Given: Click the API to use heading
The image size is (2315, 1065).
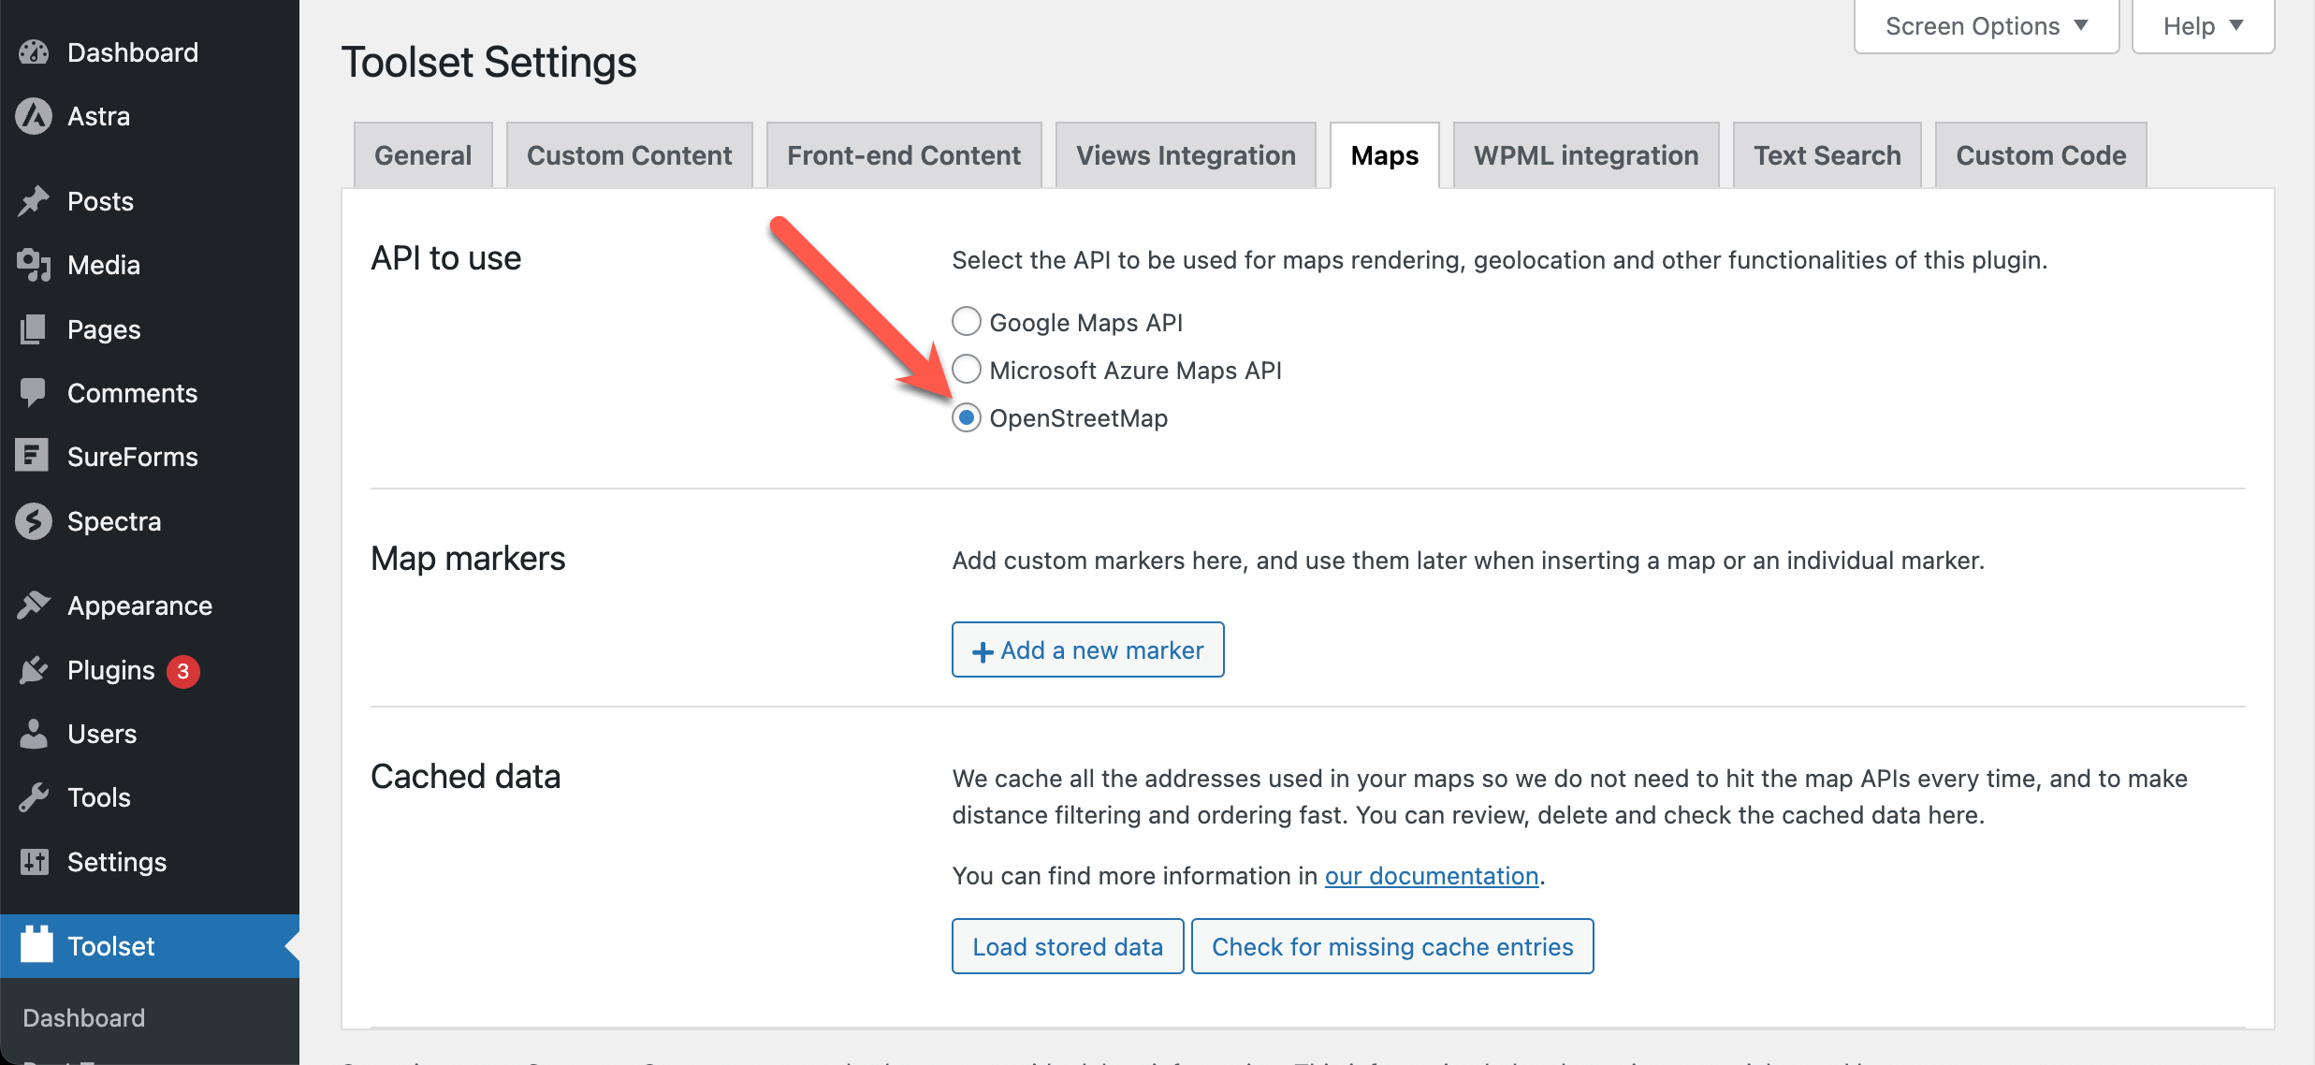Looking at the screenshot, I should (446, 258).
